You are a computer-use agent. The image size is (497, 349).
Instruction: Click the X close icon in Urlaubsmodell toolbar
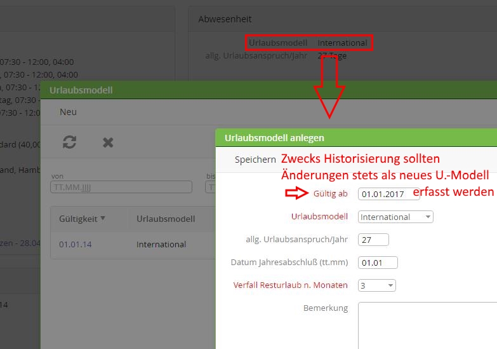(108, 142)
